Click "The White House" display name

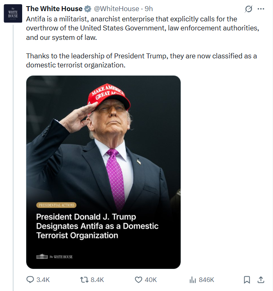click(54, 9)
